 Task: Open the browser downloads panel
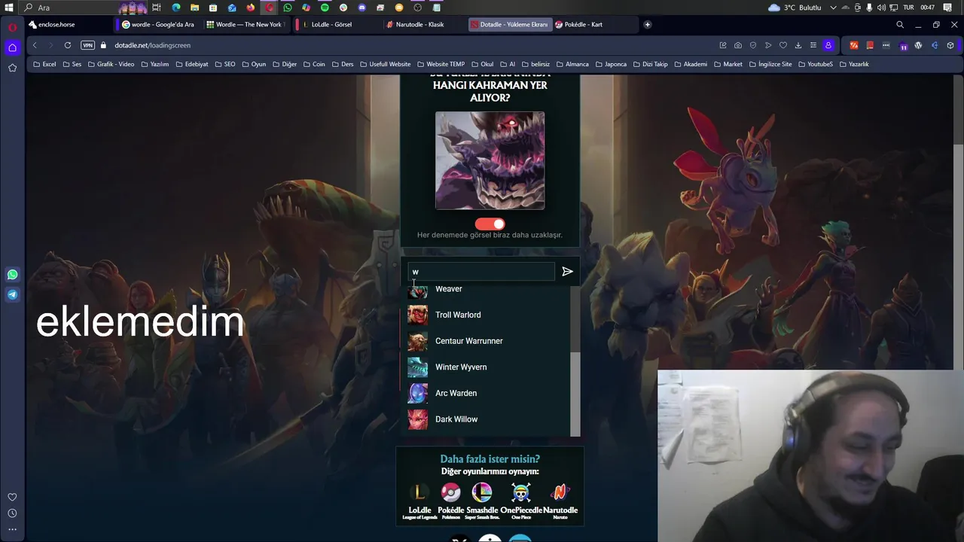point(798,45)
